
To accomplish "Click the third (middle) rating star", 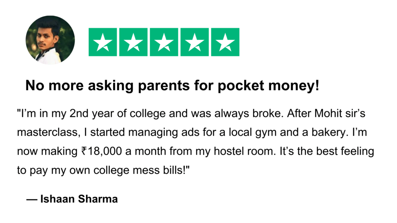I will (164, 42).
